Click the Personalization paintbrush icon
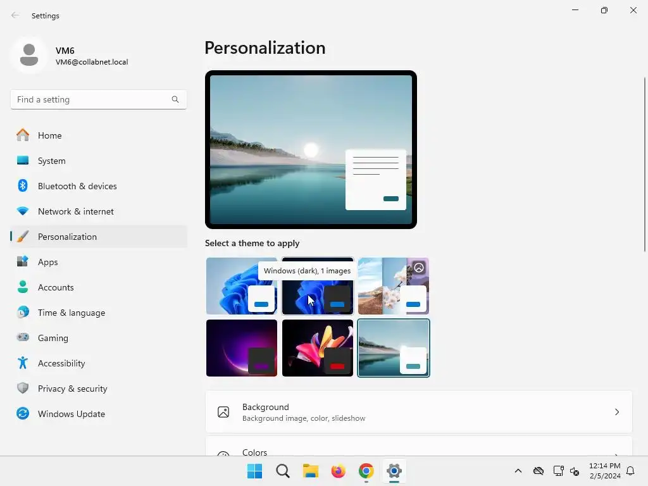Image resolution: width=648 pixels, height=486 pixels. (x=23, y=237)
